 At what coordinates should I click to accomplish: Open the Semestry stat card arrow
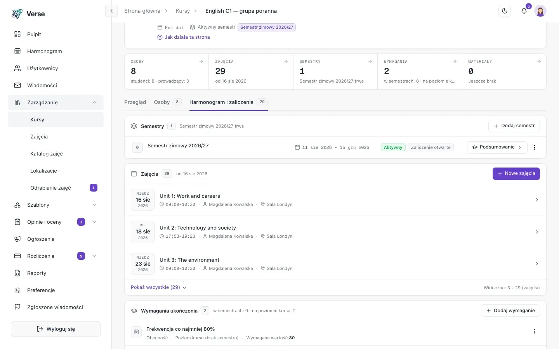click(x=370, y=61)
